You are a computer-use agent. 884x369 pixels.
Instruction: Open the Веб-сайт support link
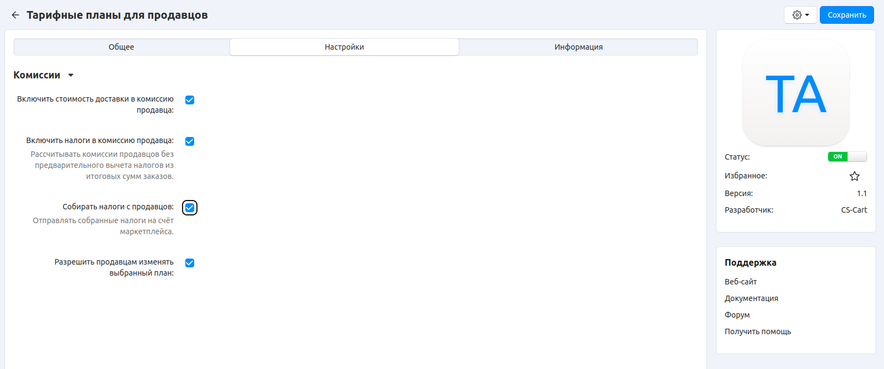[x=741, y=282]
